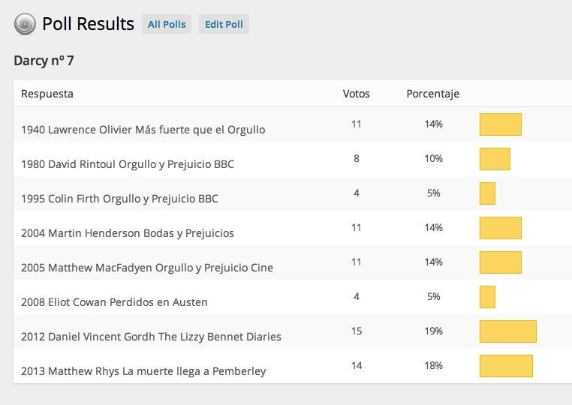Click the 18% yellow percentage bar
This screenshot has width=572, height=405.
pos(506,366)
